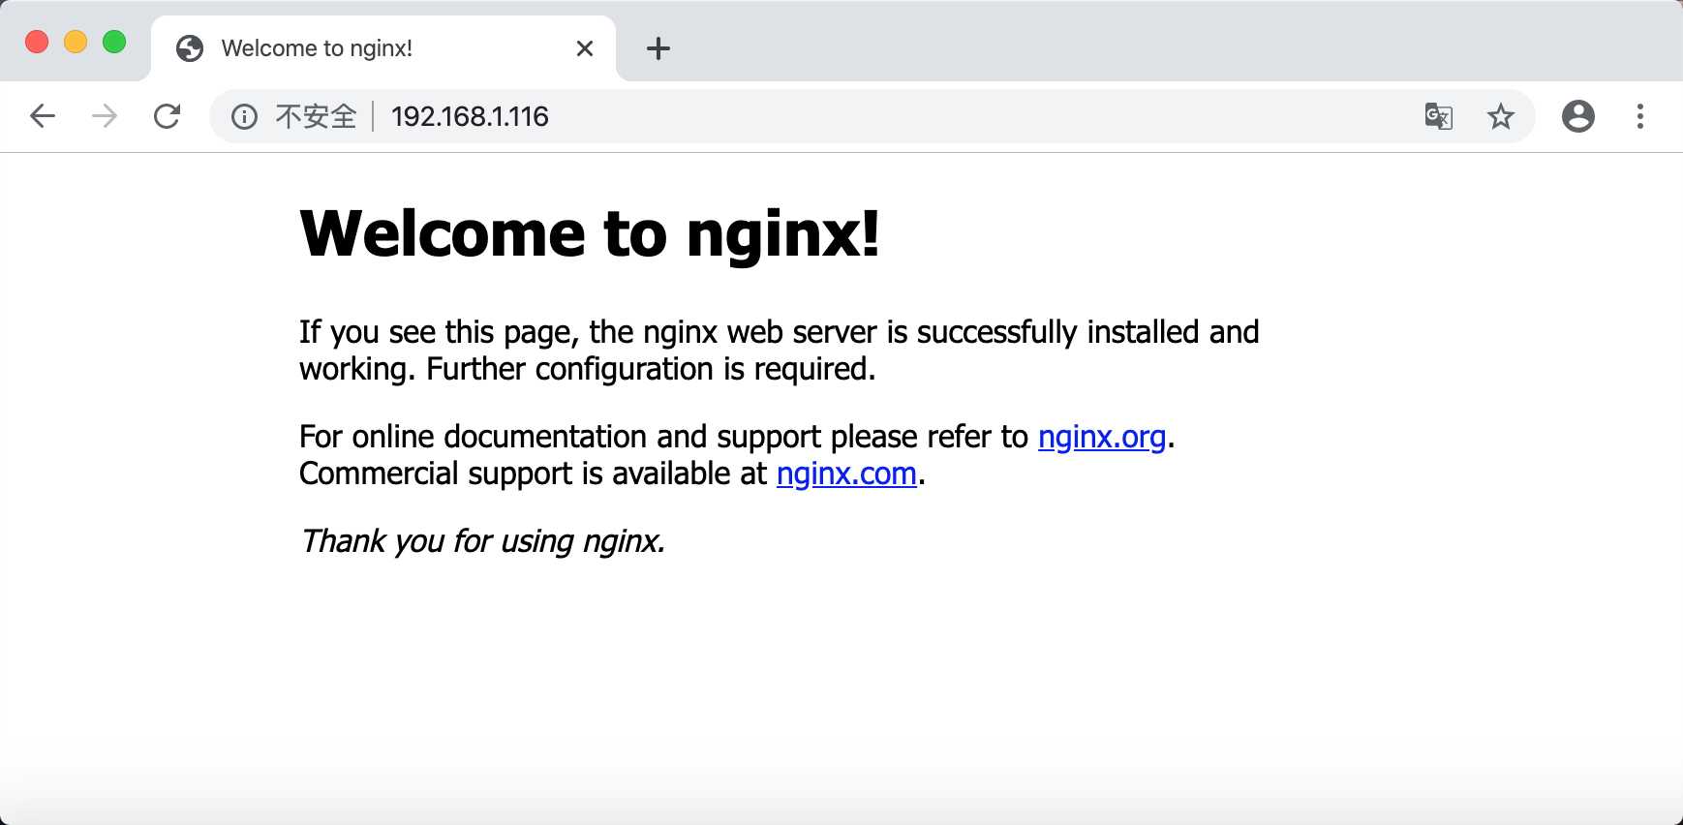Screen dimensions: 1683x825
Task: Open the Google Translate page icon
Action: click(1439, 116)
